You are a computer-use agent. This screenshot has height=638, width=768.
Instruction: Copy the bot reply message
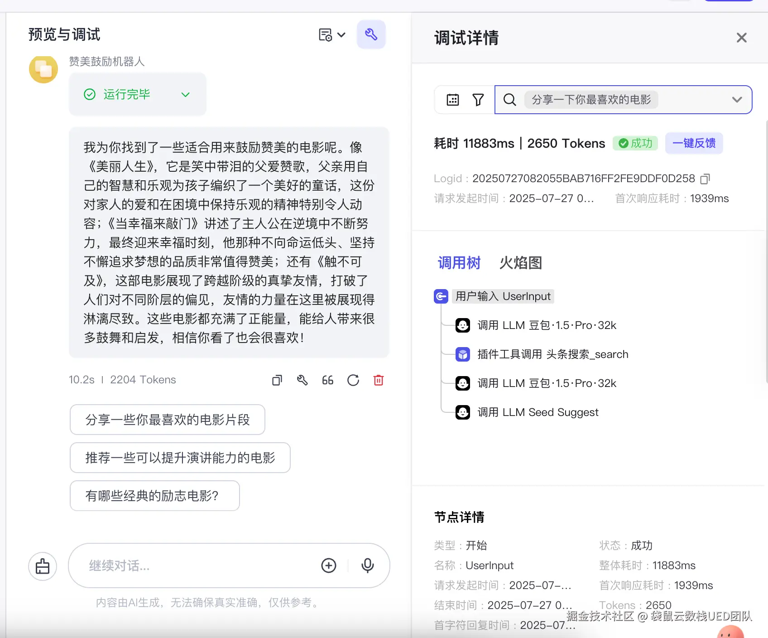(x=277, y=380)
